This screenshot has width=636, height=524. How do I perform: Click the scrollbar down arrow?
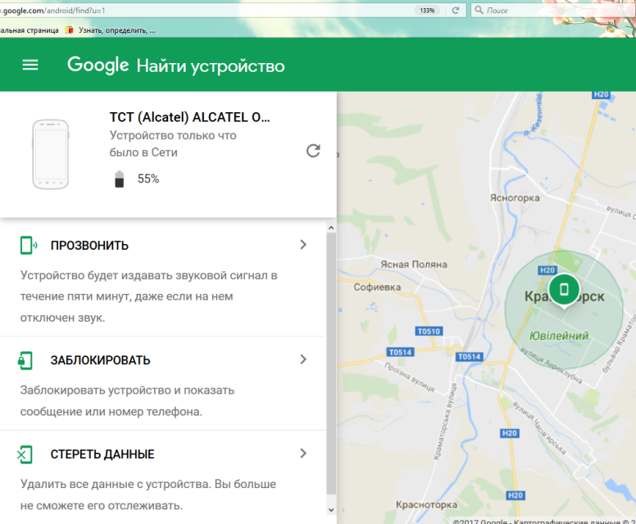[331, 510]
